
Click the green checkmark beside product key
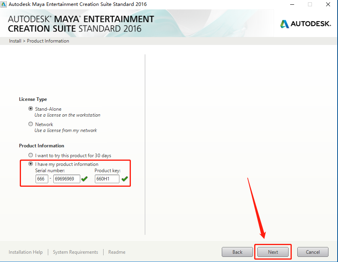(x=125, y=179)
